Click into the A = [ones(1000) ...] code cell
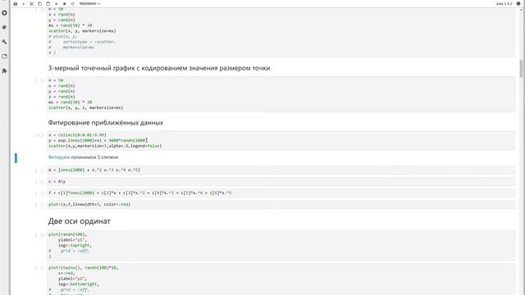Screen dimensions: 525x295 coord(281,170)
